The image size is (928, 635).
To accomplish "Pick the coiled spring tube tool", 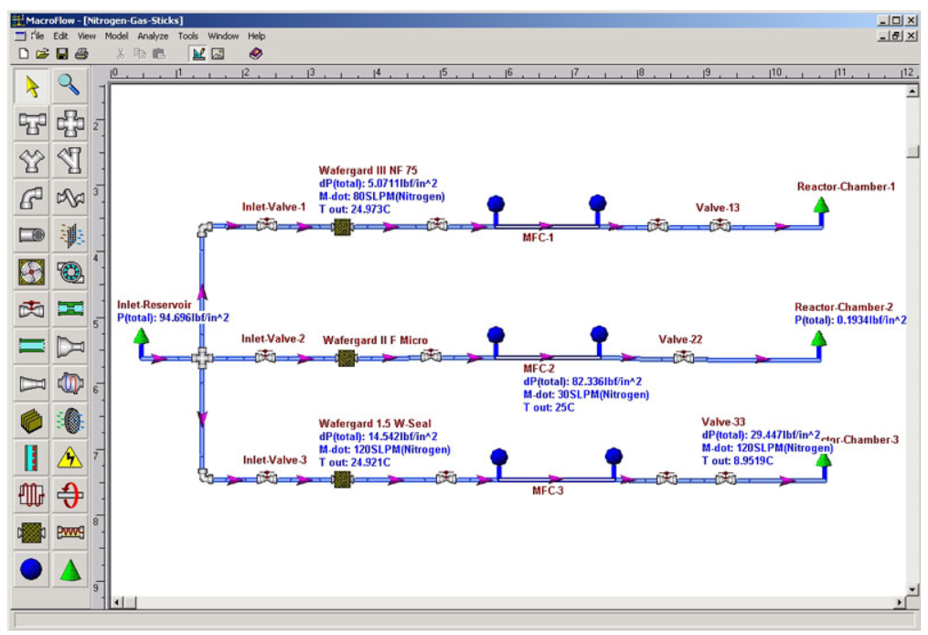I will click(x=69, y=533).
